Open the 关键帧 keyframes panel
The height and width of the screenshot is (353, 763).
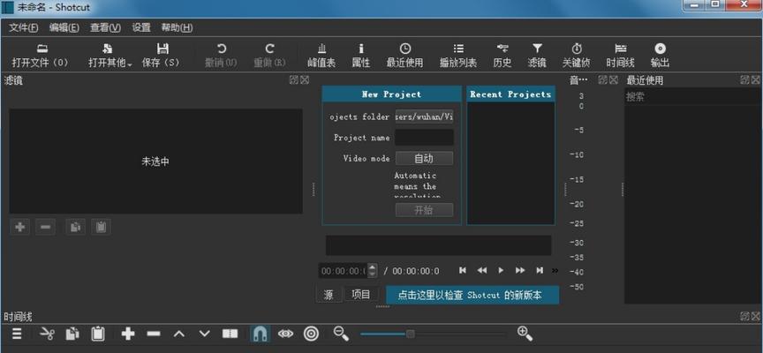pos(577,56)
